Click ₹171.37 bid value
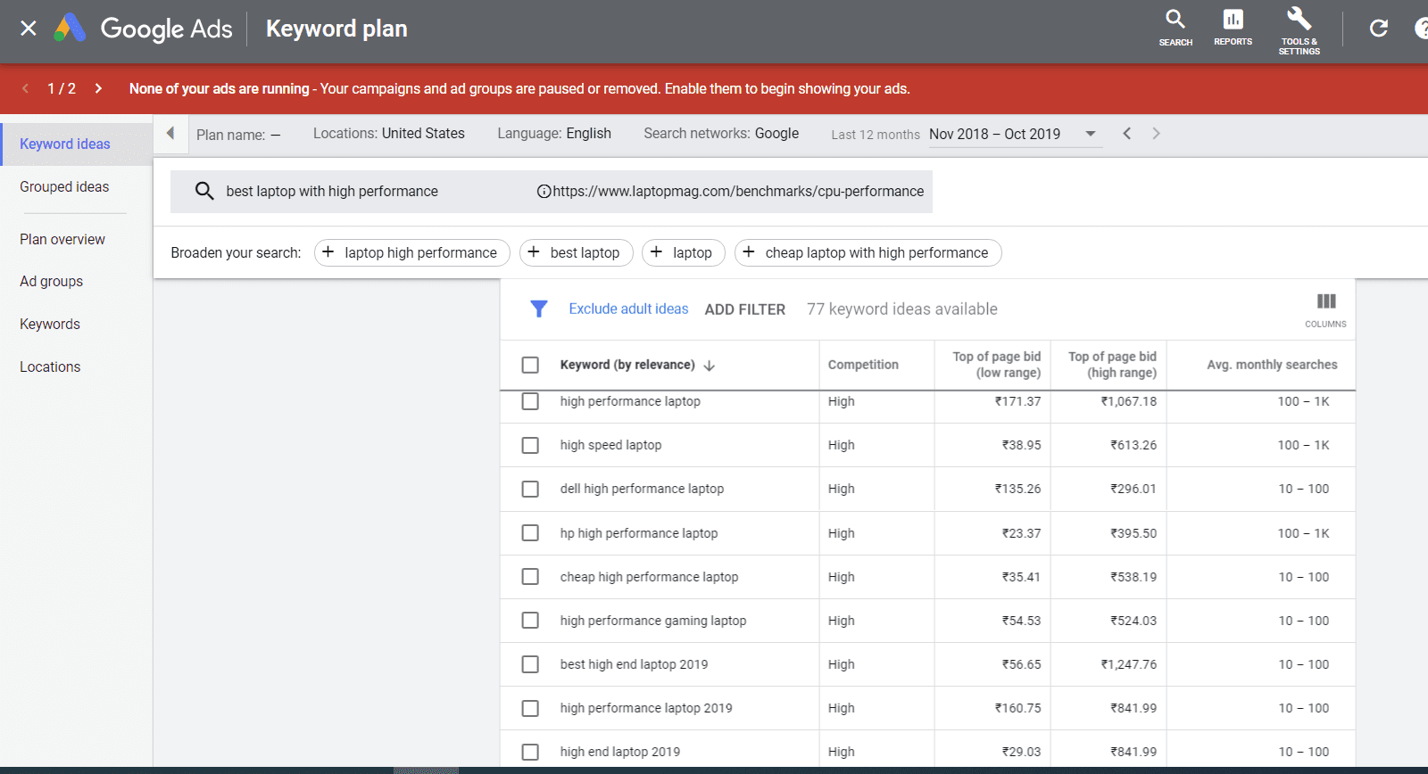 [x=1018, y=401]
